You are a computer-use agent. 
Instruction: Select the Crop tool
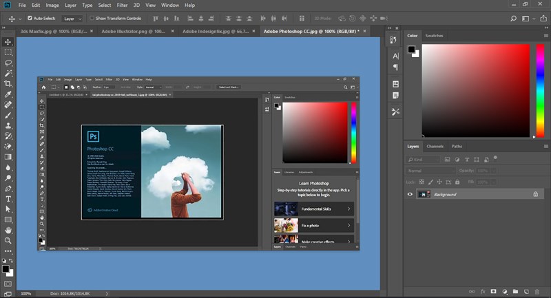(x=8, y=83)
